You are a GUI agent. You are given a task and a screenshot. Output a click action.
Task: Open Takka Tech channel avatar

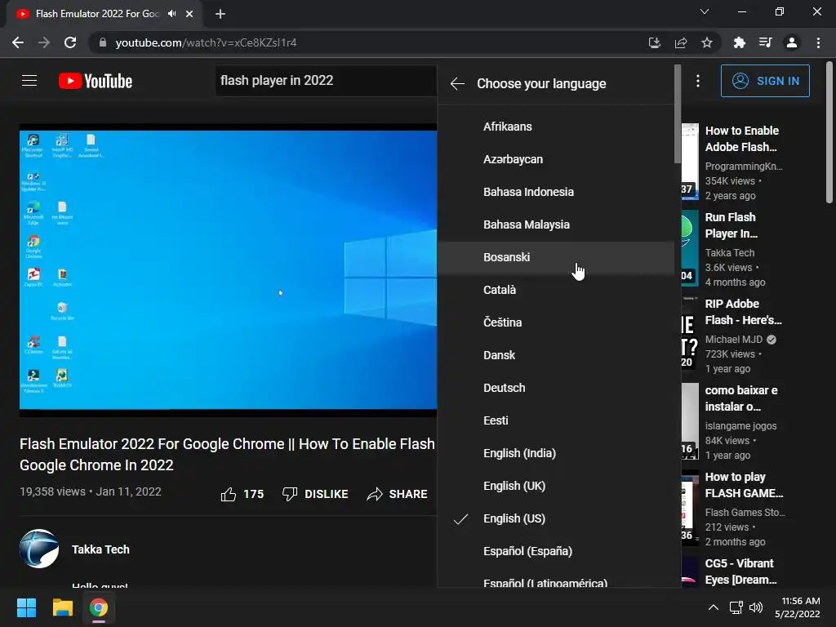(x=39, y=549)
